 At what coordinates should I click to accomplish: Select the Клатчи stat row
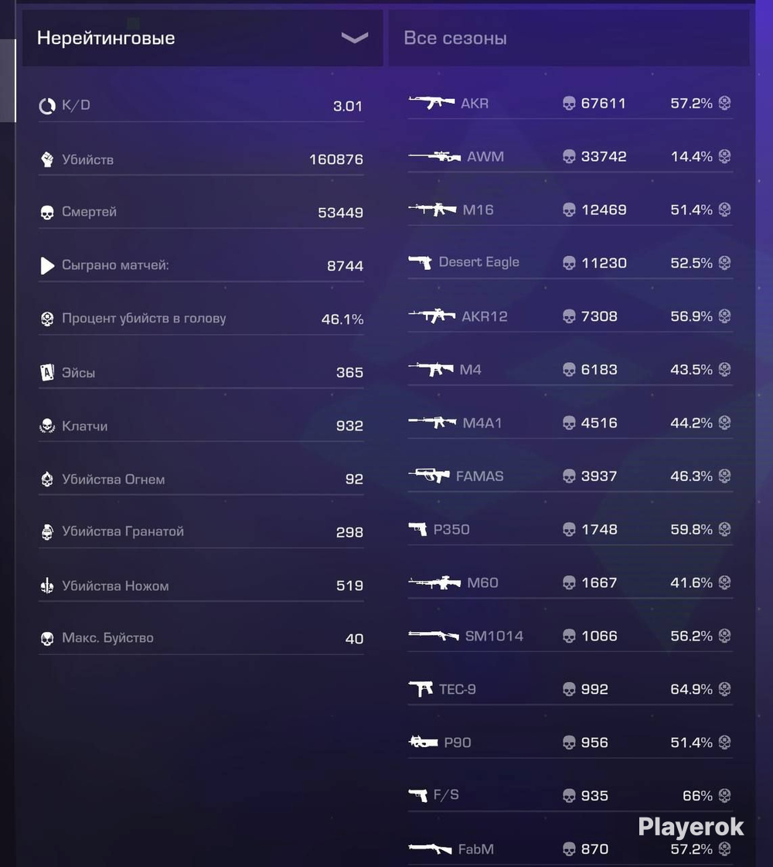(201, 425)
